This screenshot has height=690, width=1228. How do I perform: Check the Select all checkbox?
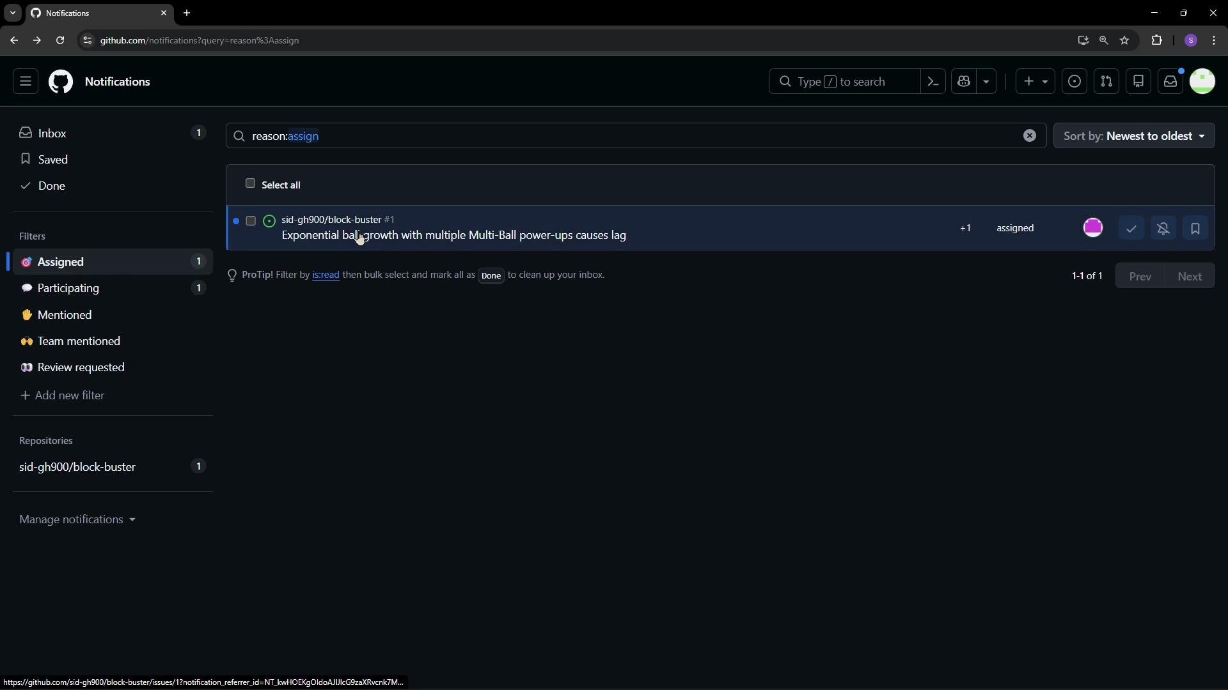click(250, 184)
